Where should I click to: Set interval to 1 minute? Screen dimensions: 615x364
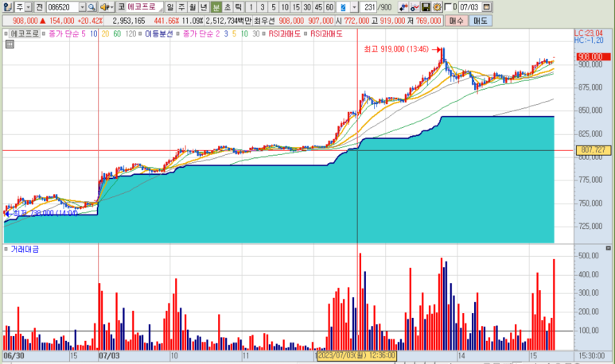point(251,7)
